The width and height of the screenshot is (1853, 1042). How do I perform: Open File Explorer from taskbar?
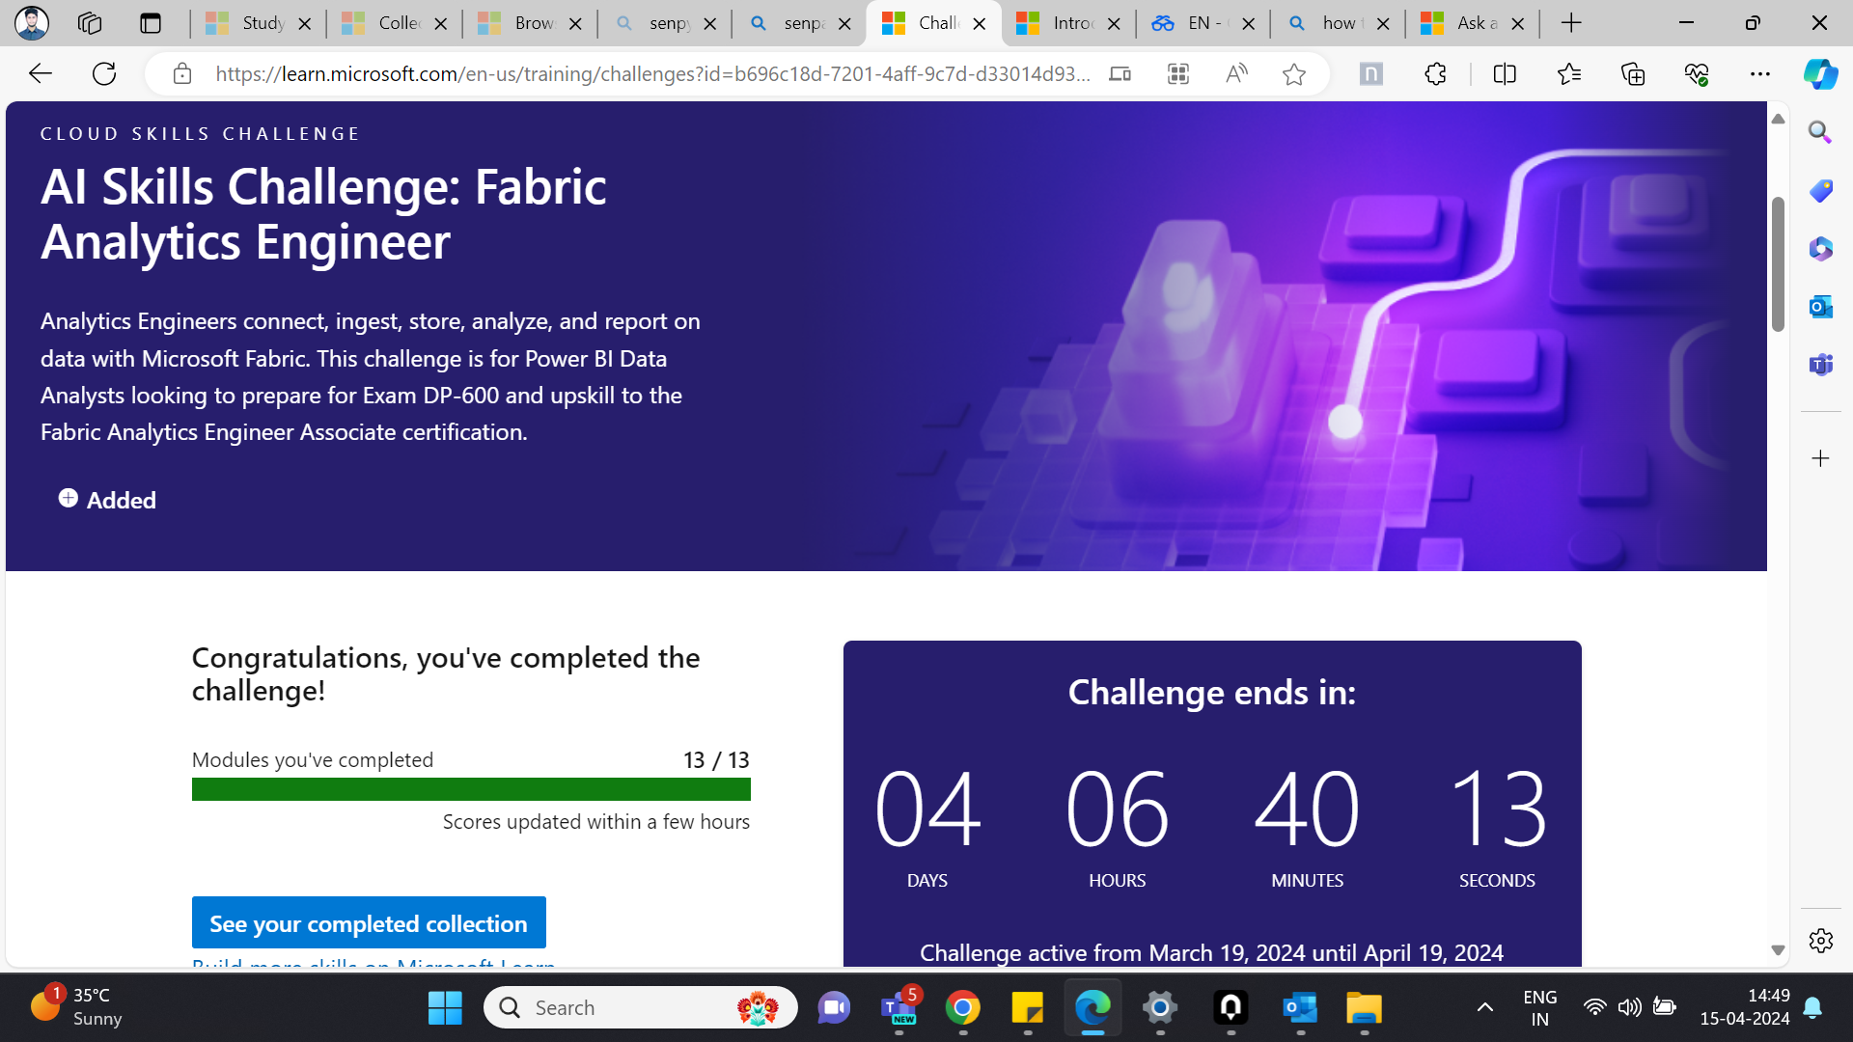[1365, 1007]
